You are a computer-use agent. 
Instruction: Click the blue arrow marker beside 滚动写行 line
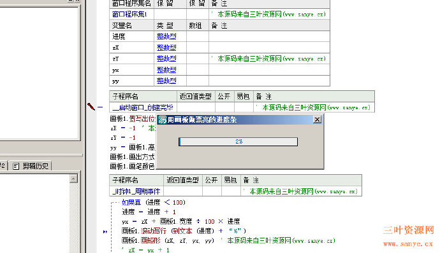pos(105,232)
